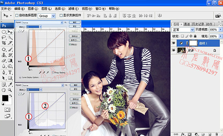The image size is (223, 136).
Task: Click 选项(T) in lower Curves dialog
Action: (x=76, y=103)
